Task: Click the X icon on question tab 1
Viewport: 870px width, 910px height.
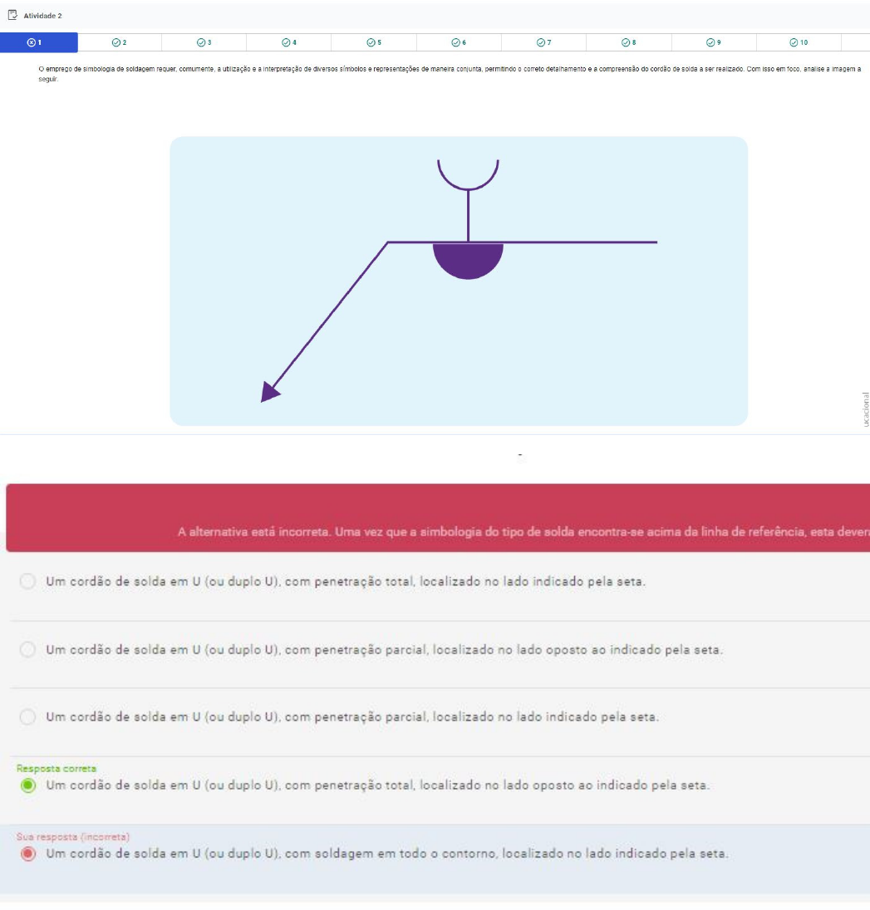Action: click(x=31, y=42)
